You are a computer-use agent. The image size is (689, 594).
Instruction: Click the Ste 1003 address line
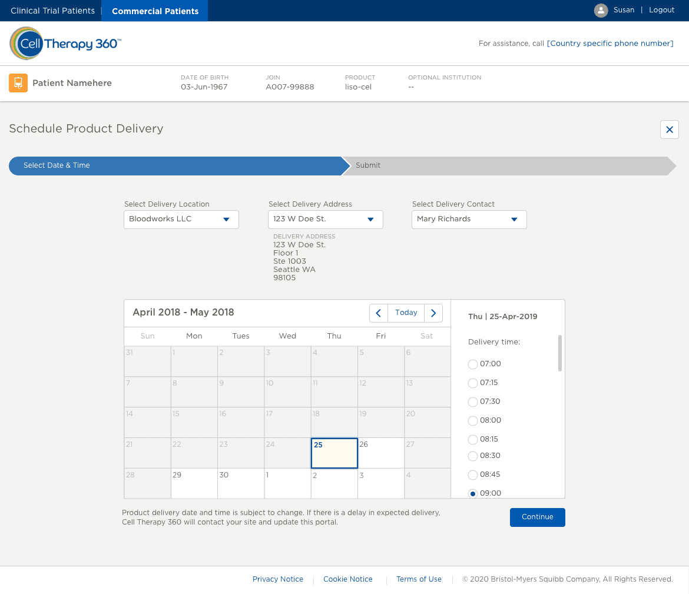tap(290, 261)
